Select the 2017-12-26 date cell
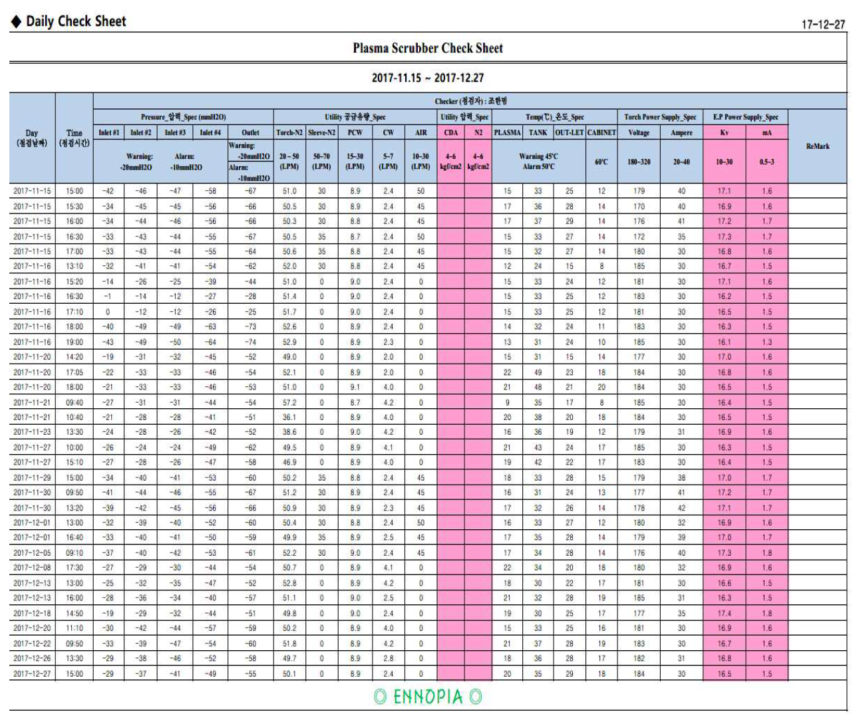 click(32, 658)
